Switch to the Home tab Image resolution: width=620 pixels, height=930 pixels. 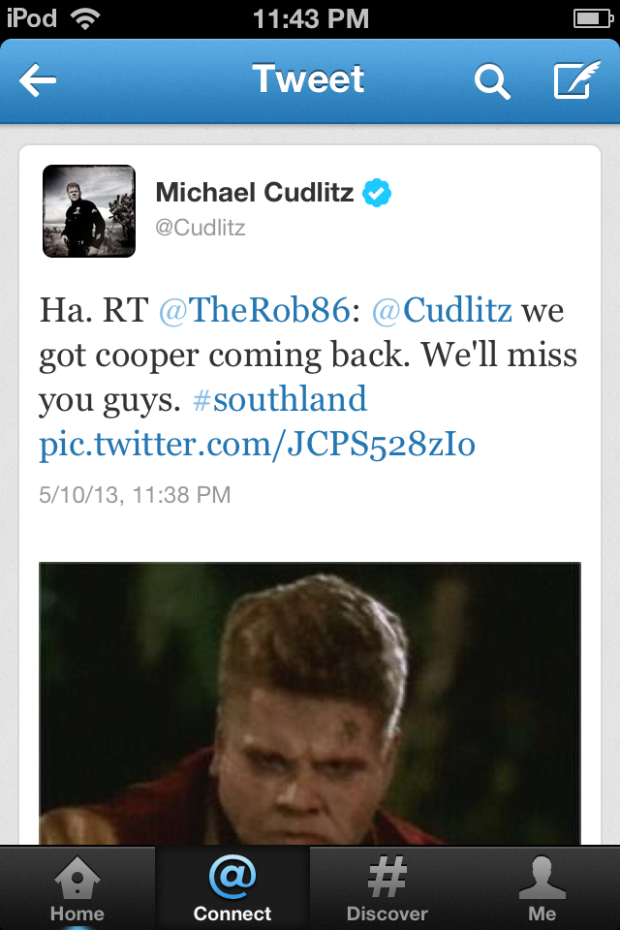[x=77, y=888]
